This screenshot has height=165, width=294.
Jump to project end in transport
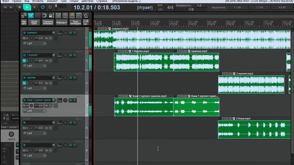tap(11, 7)
